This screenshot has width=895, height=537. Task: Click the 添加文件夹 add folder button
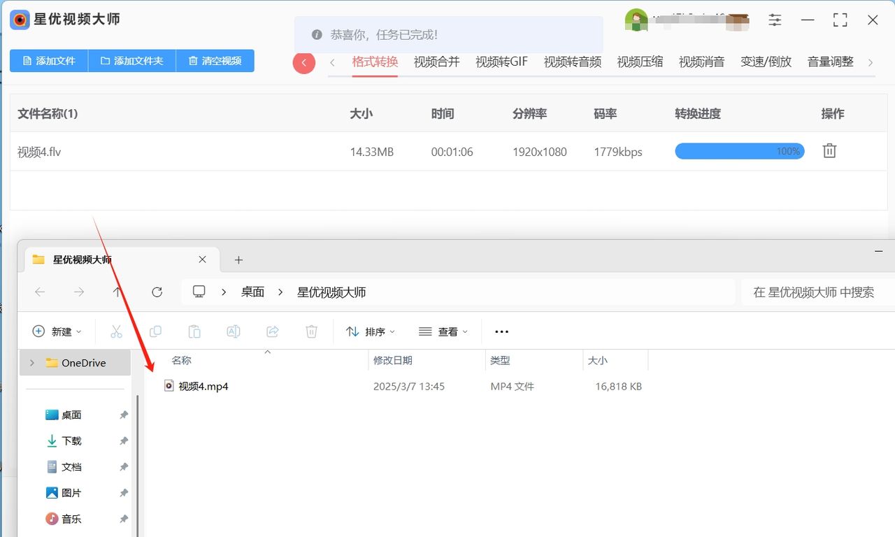(131, 61)
